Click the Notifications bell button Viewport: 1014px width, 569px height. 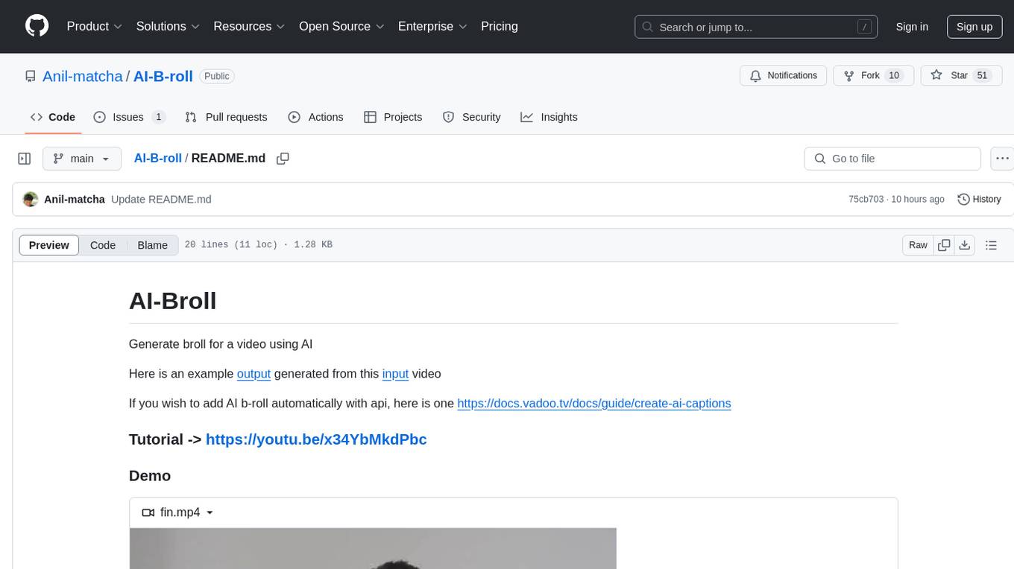(784, 75)
